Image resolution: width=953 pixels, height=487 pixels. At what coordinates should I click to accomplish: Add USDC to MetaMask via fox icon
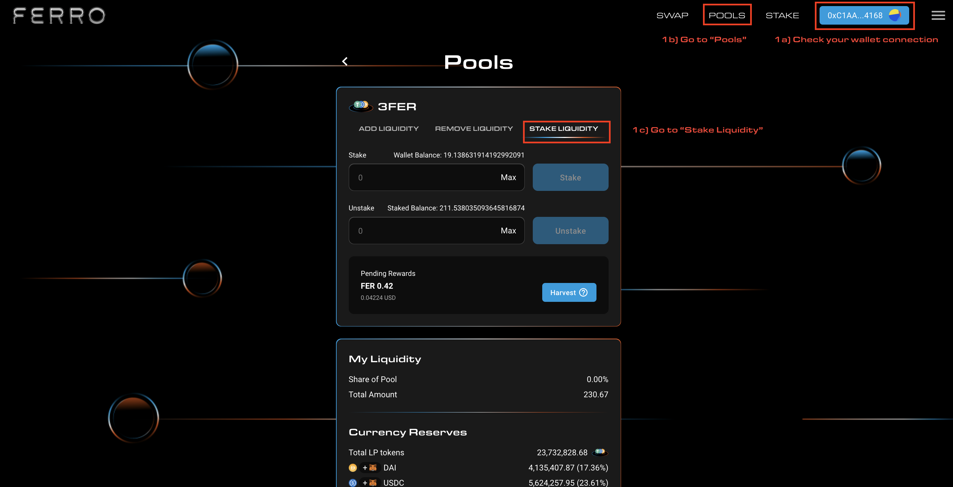pos(370,483)
